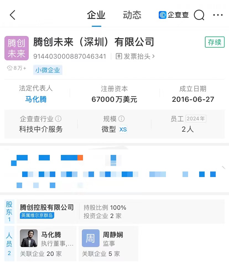Open supervisor 周静娴 name
Screen dimensions: 229x265
(113, 235)
